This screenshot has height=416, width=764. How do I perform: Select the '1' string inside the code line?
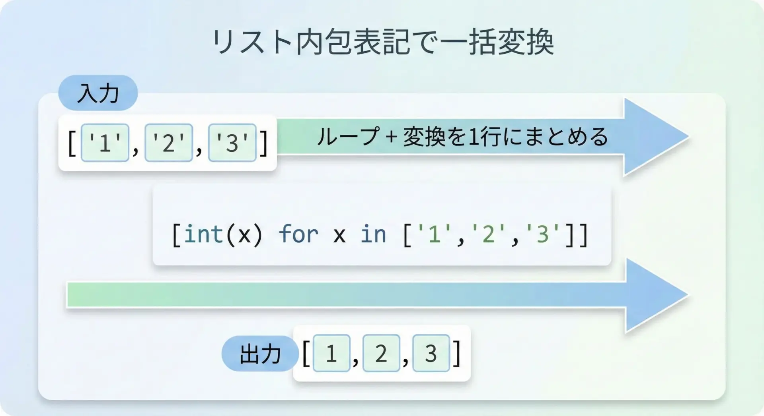click(434, 234)
